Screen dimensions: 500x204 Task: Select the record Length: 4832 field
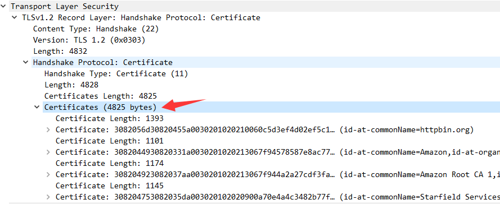[x=60, y=51]
